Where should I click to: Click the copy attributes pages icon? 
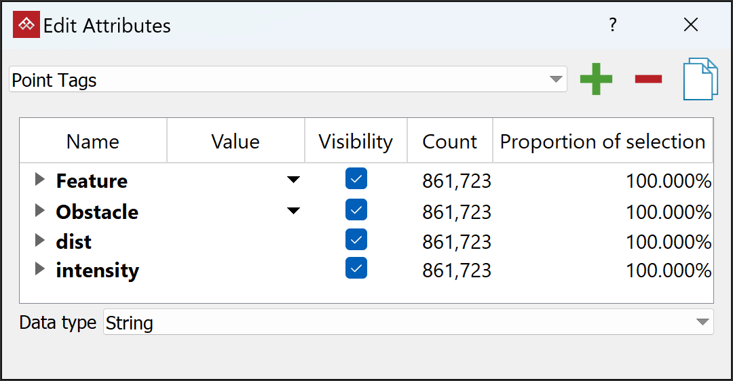point(700,79)
